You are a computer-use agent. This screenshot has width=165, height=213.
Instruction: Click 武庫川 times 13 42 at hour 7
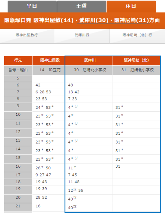click(74, 92)
